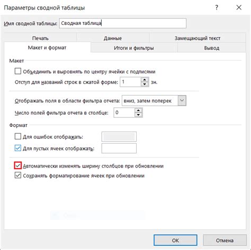The width and height of the screenshot is (251, 250).
Task: Disable 'Автоматически изменять ширину столбцов' checkbox
Action: pos(18,165)
